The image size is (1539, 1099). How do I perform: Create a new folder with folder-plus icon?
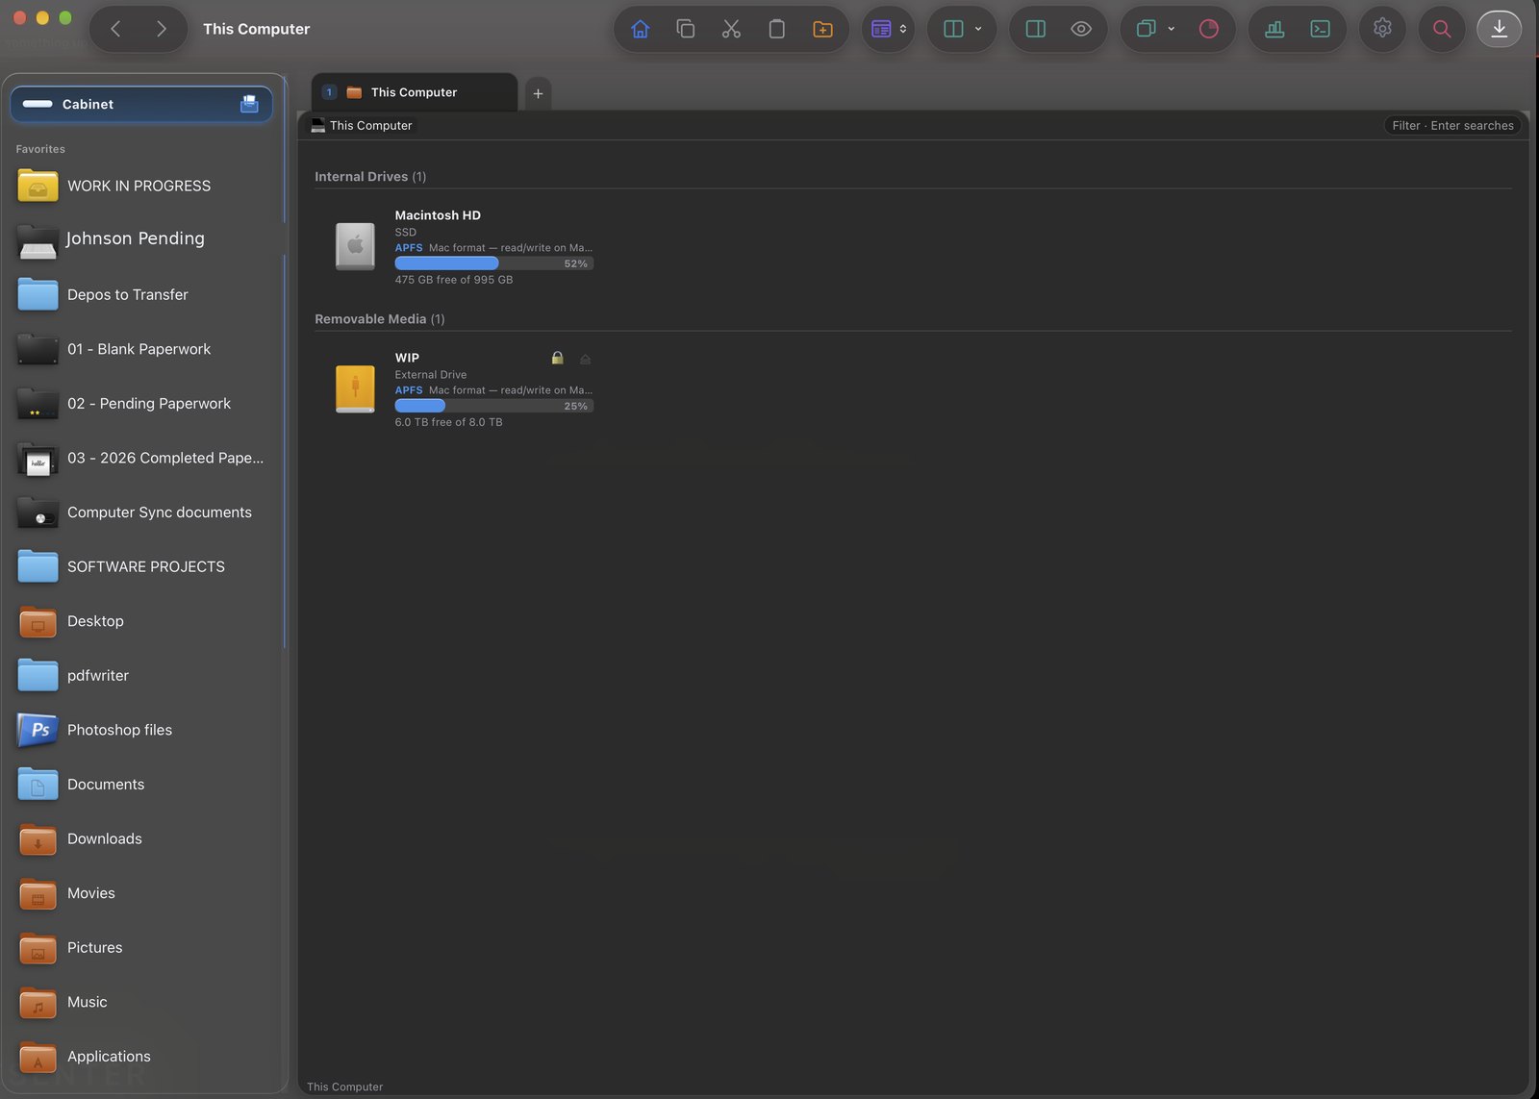(x=822, y=29)
